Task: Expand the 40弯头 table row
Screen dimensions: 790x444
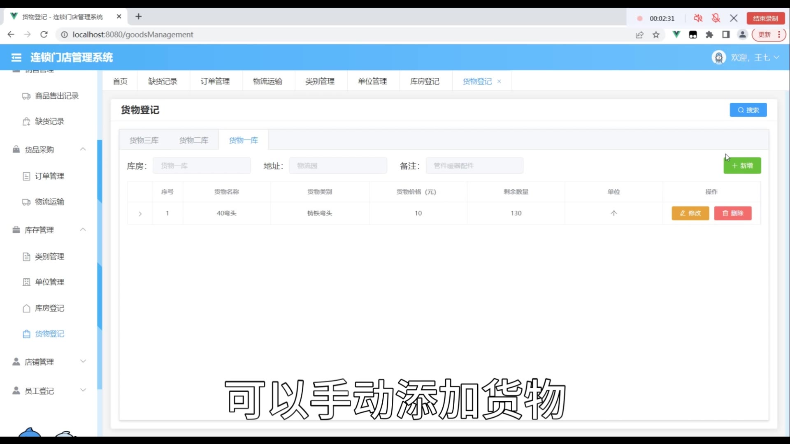Action: (140, 214)
